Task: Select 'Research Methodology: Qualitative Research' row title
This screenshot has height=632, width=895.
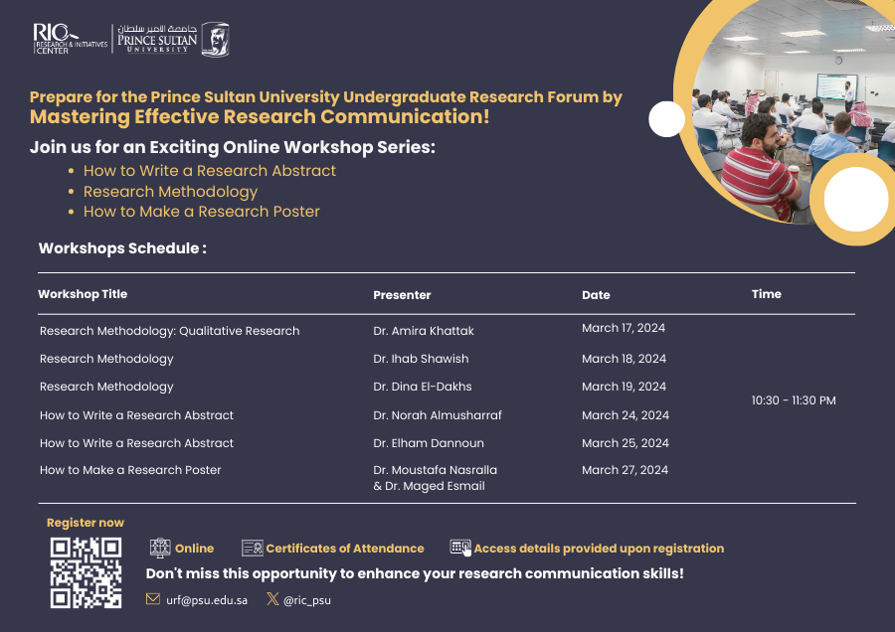Action: coord(169,331)
